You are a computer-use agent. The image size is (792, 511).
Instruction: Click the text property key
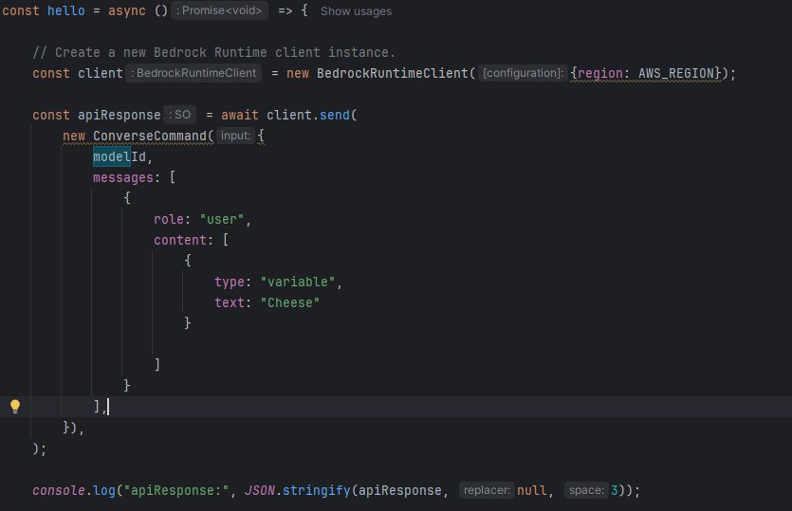click(x=229, y=302)
